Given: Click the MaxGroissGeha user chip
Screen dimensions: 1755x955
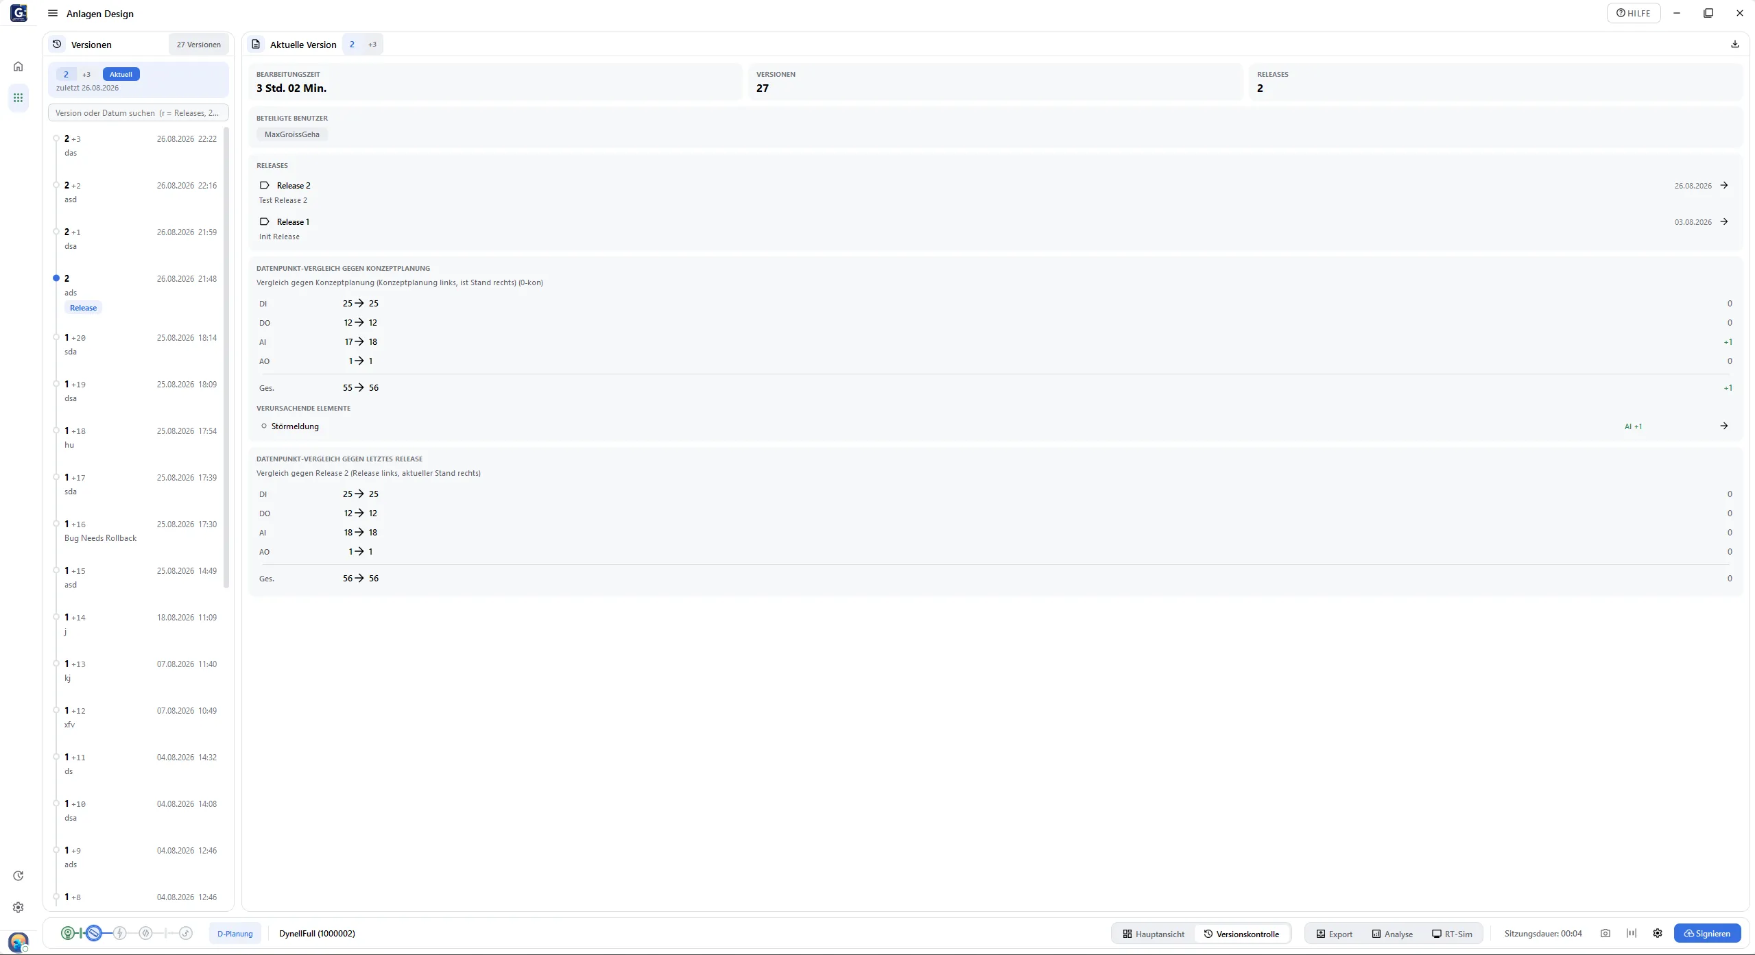Looking at the screenshot, I should pos(292,134).
